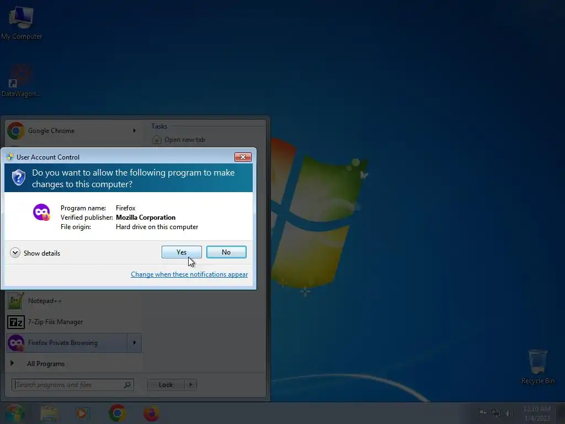Click the Tasks header in Start menu
Viewport: 565px width, 424px height.
[x=159, y=126]
